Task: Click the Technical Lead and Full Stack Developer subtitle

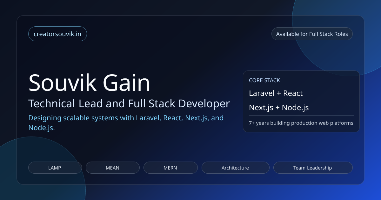Action: [129, 103]
